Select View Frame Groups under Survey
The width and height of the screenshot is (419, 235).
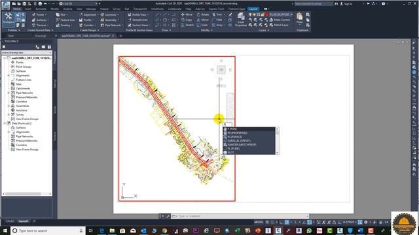point(27,119)
